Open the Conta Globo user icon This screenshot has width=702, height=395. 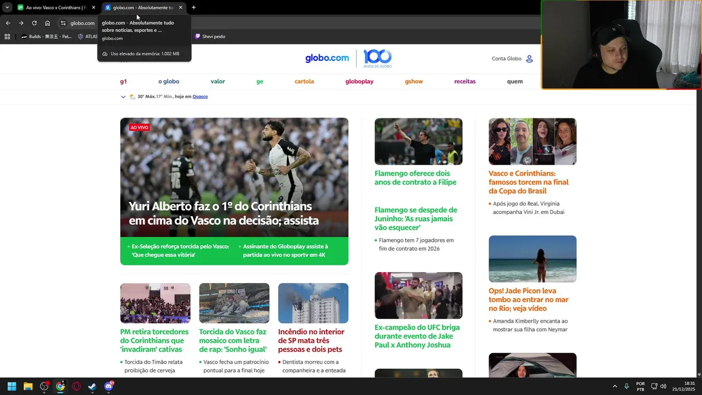coord(529,59)
